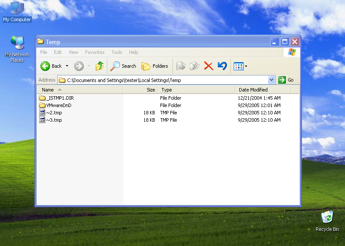Click the address bar folder icon
The height and width of the screenshot is (246, 345).
tap(62, 80)
